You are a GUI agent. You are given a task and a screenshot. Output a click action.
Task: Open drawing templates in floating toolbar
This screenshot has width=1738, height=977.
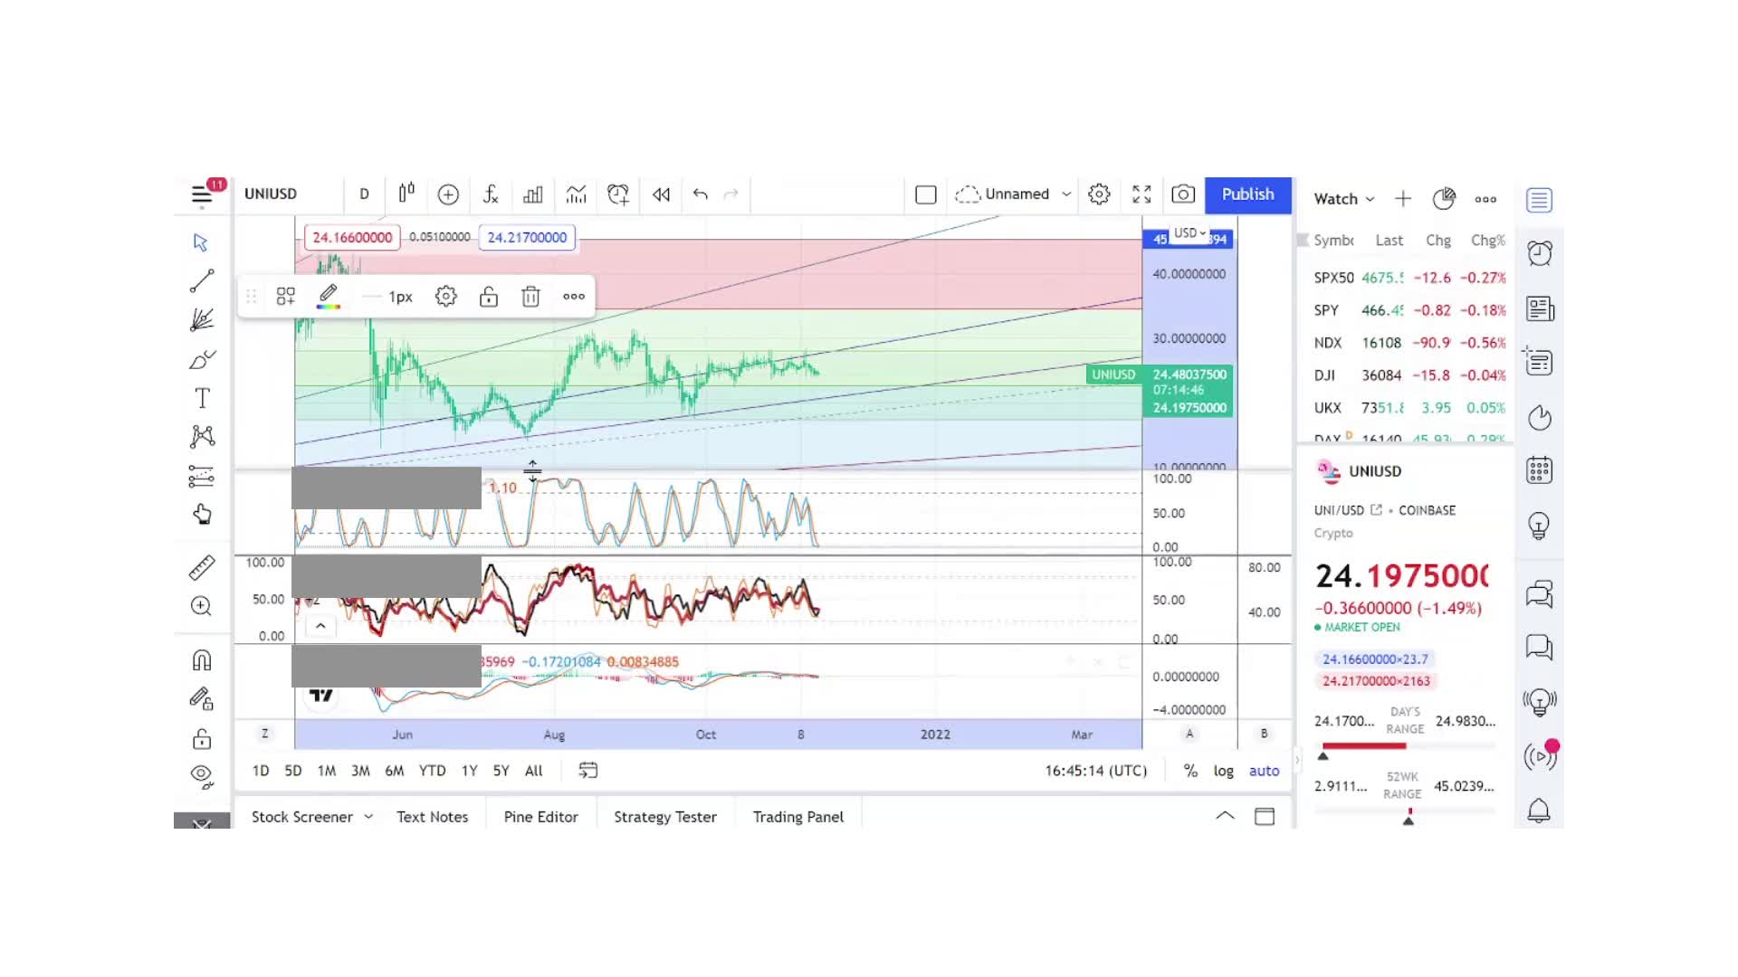pyautogui.click(x=286, y=297)
